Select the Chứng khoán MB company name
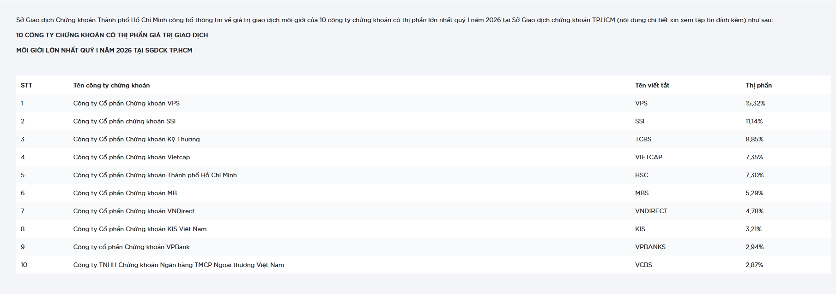Screen dimensions: 836x297 click(x=125, y=193)
